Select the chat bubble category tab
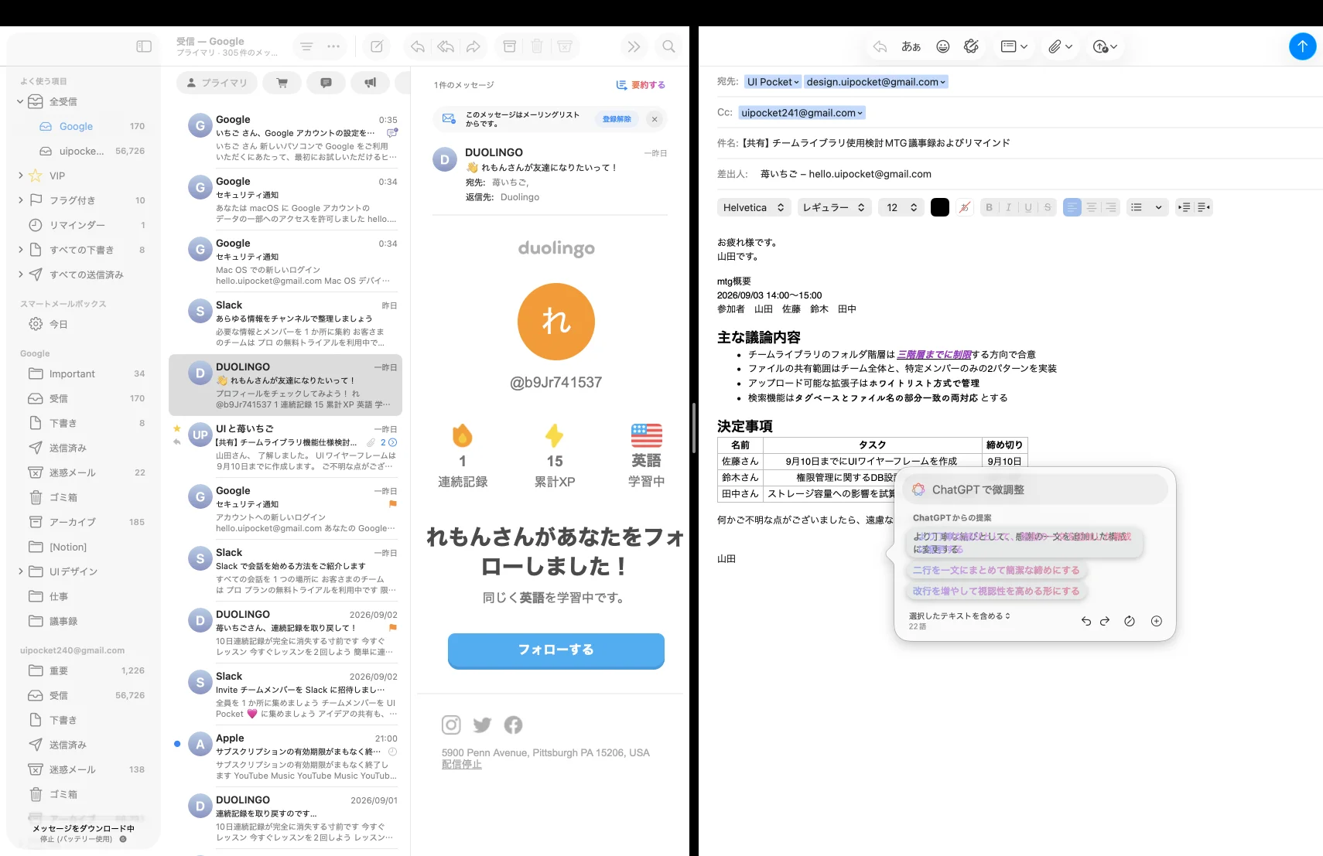 pos(326,83)
